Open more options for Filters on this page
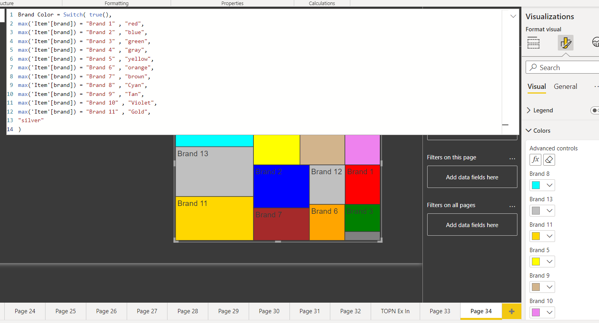 click(512, 159)
